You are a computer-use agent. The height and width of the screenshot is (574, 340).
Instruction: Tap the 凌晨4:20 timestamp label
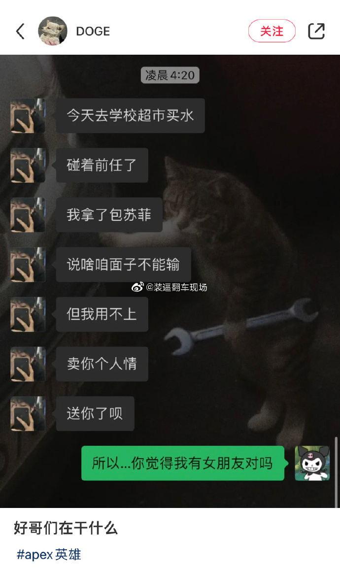click(170, 75)
